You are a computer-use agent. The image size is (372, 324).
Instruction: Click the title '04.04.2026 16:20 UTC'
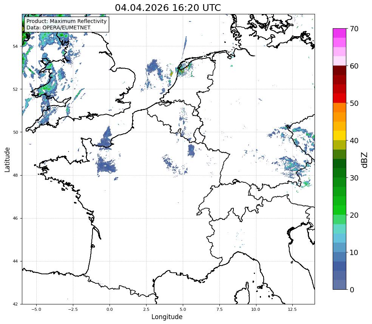168,8
